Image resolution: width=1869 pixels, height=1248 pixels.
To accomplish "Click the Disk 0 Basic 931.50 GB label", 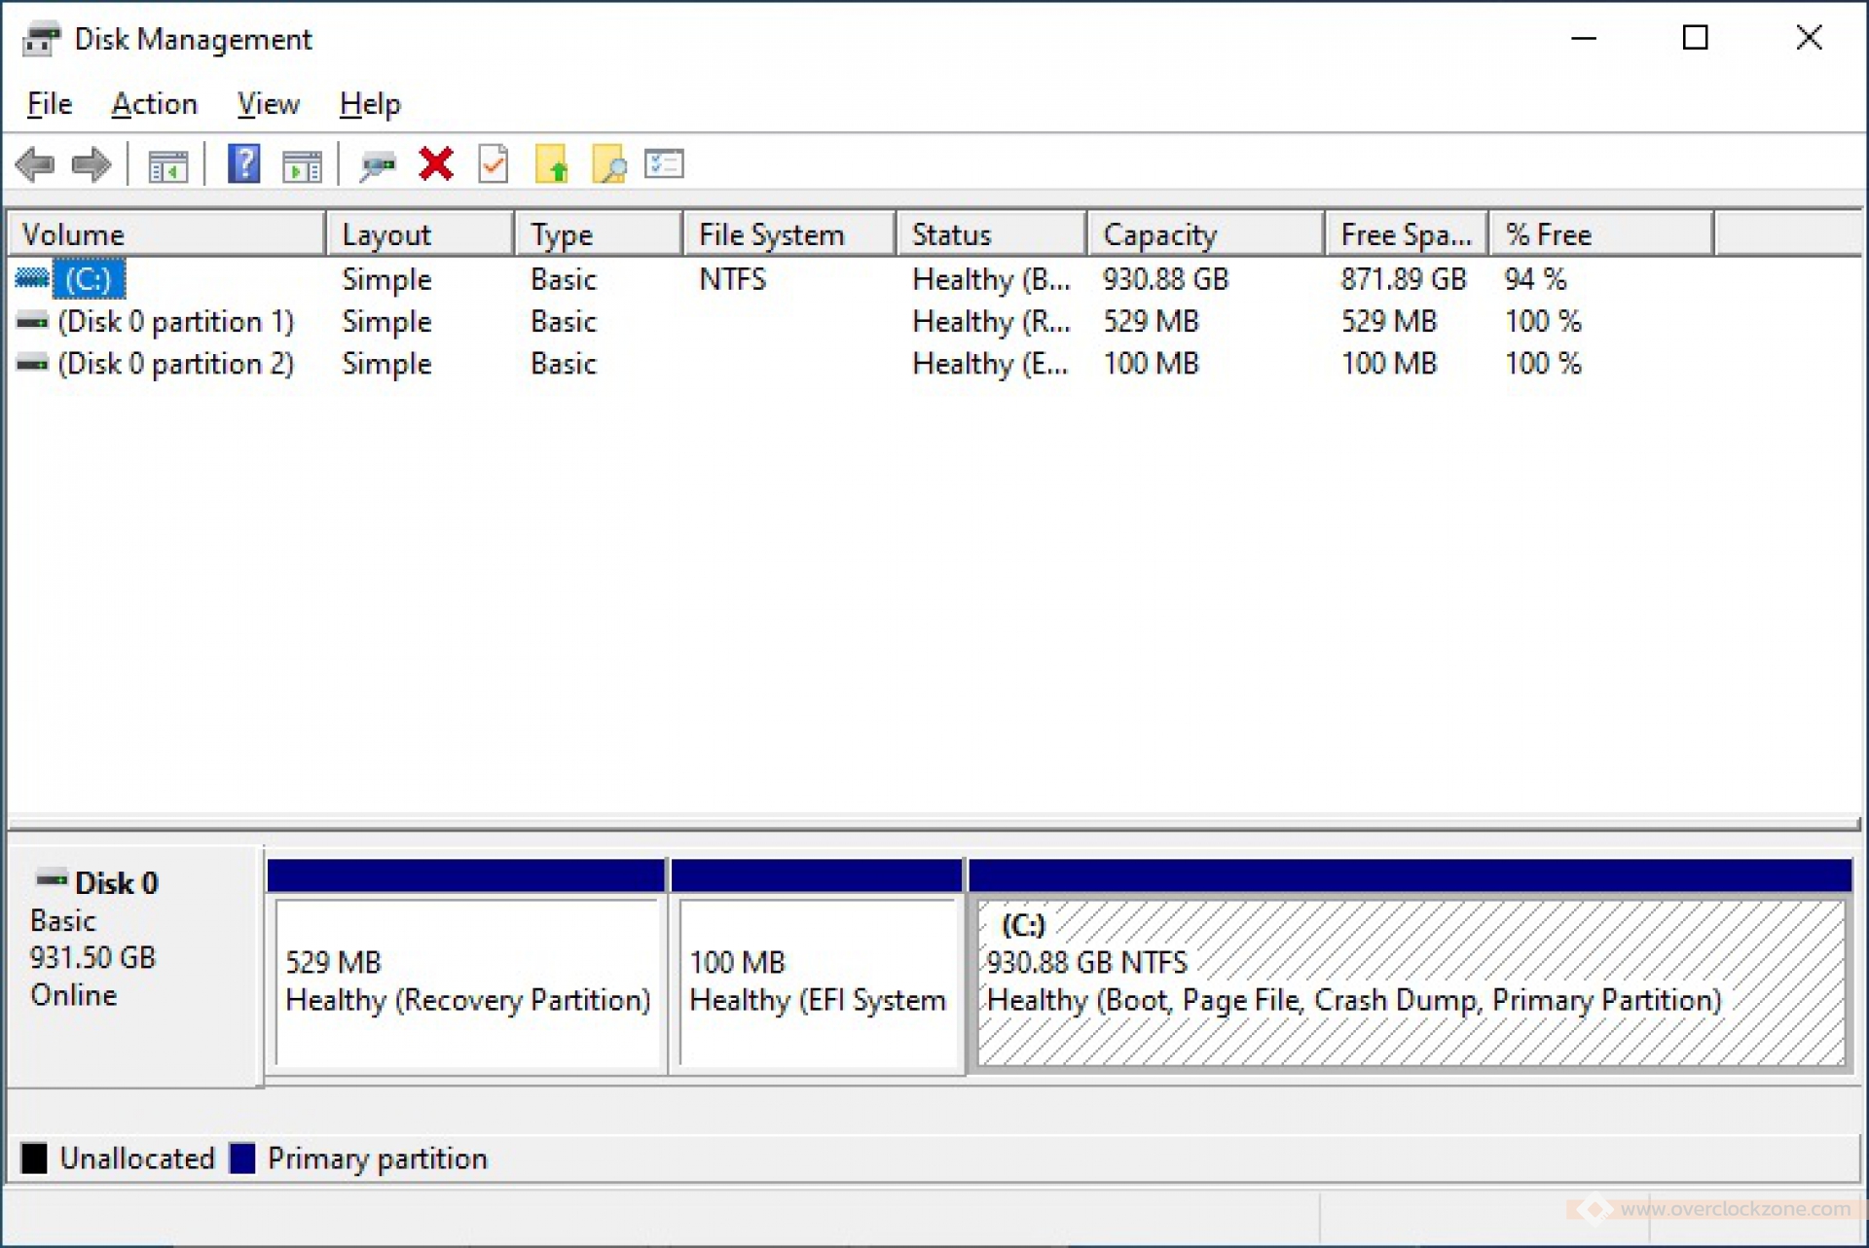I will (x=134, y=967).
